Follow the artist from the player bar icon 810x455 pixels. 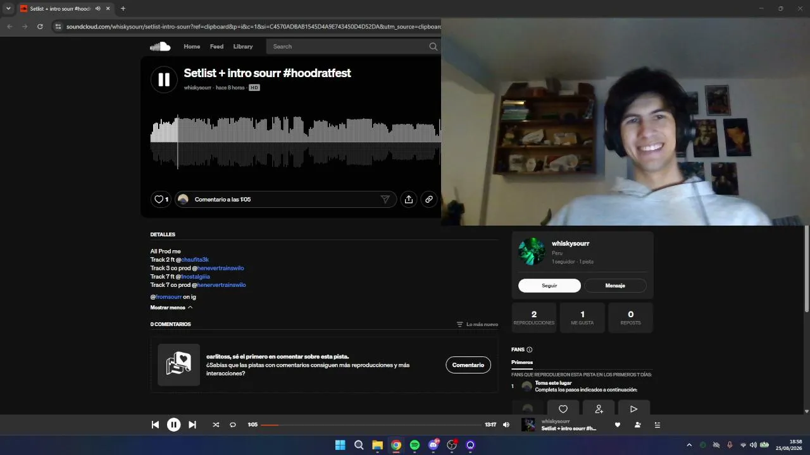pyautogui.click(x=638, y=425)
